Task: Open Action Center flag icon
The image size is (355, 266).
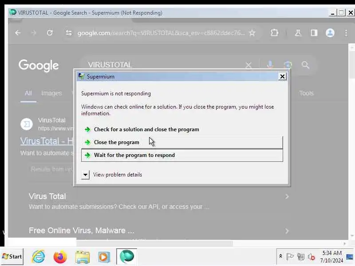Action: (290, 257)
